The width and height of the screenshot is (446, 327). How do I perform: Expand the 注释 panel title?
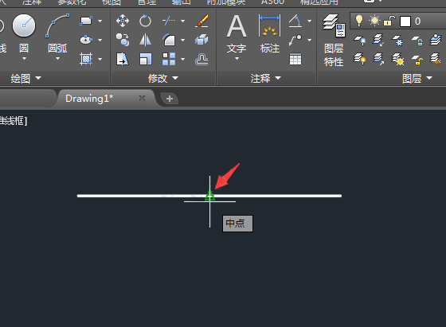click(266, 78)
